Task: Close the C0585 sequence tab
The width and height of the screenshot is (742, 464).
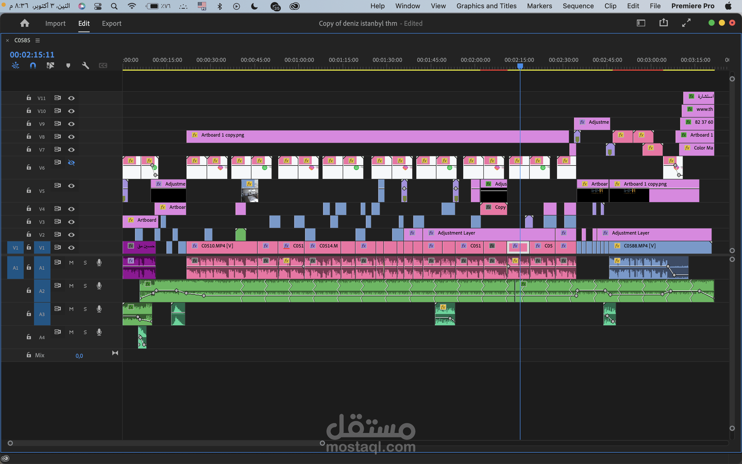Action: click(7, 40)
